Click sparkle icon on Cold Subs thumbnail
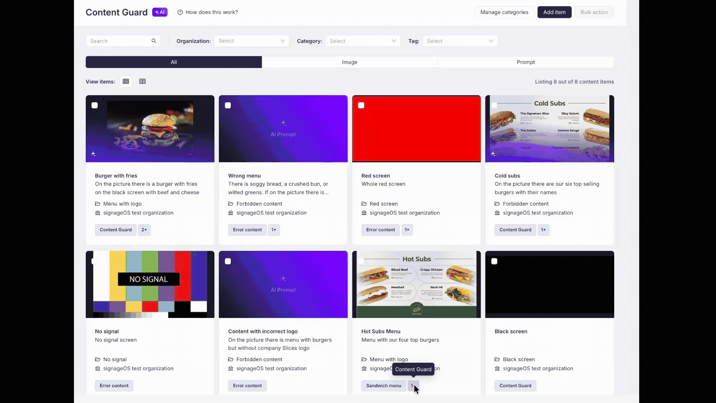Screen dimensions: 716x403 point(493,154)
